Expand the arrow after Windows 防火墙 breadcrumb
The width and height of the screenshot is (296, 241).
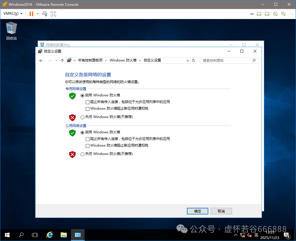tap(140, 60)
